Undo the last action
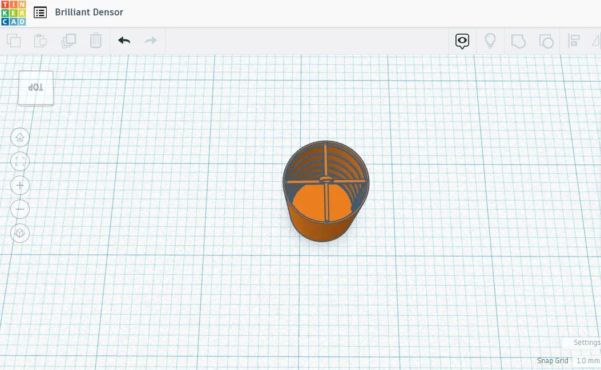This screenshot has width=601, height=370. 124,40
